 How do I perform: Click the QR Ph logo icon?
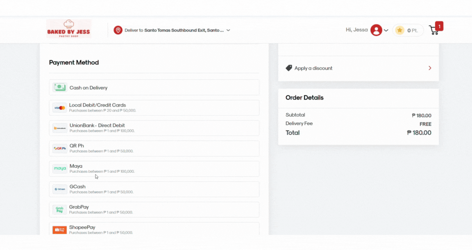(59, 148)
